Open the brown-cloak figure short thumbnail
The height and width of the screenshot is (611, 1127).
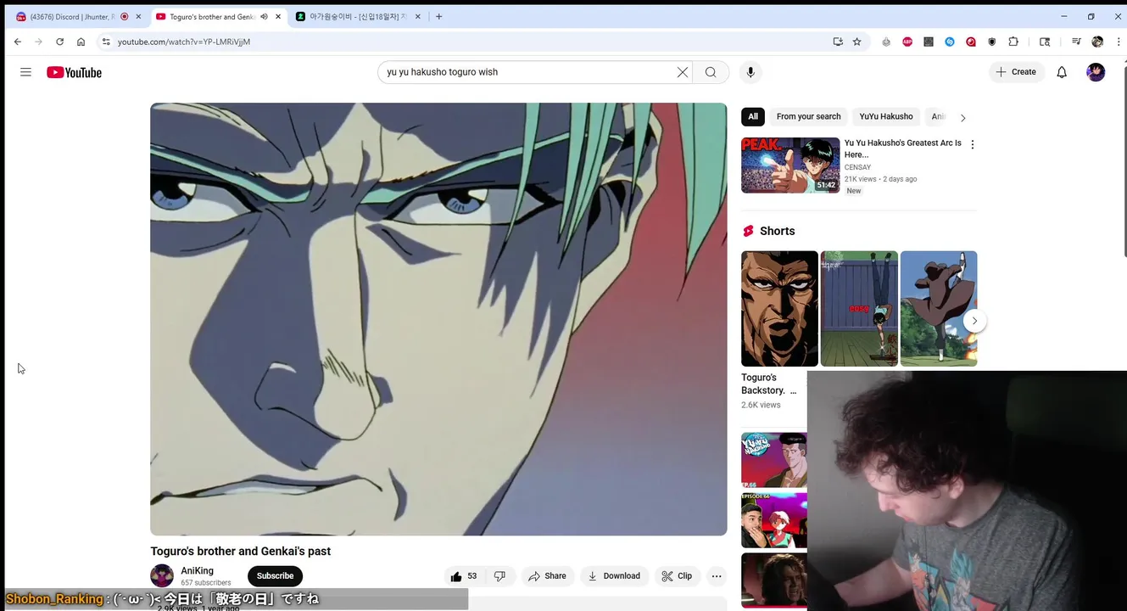click(x=939, y=309)
